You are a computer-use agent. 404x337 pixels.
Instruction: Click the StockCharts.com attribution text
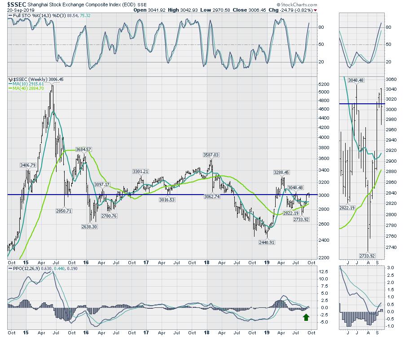297,4
